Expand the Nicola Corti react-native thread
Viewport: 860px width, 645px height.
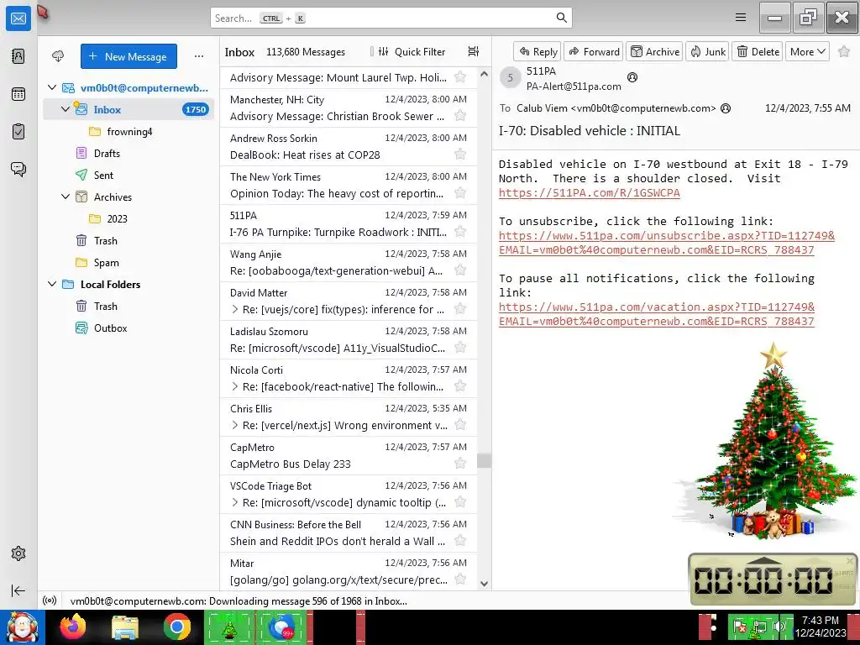(235, 386)
